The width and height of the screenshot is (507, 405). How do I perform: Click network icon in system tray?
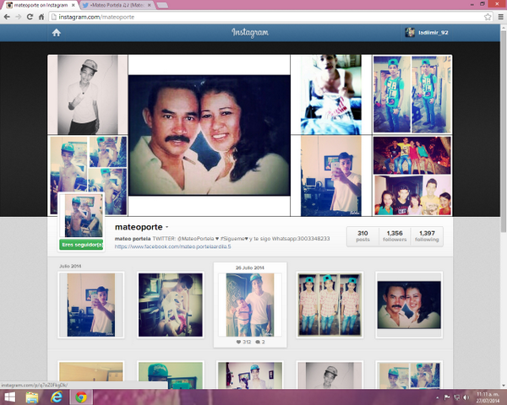tap(456, 397)
